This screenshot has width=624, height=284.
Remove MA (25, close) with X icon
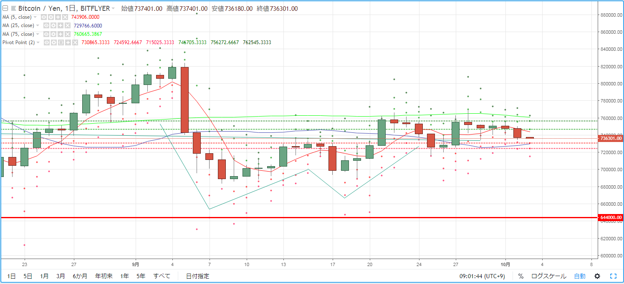point(68,25)
